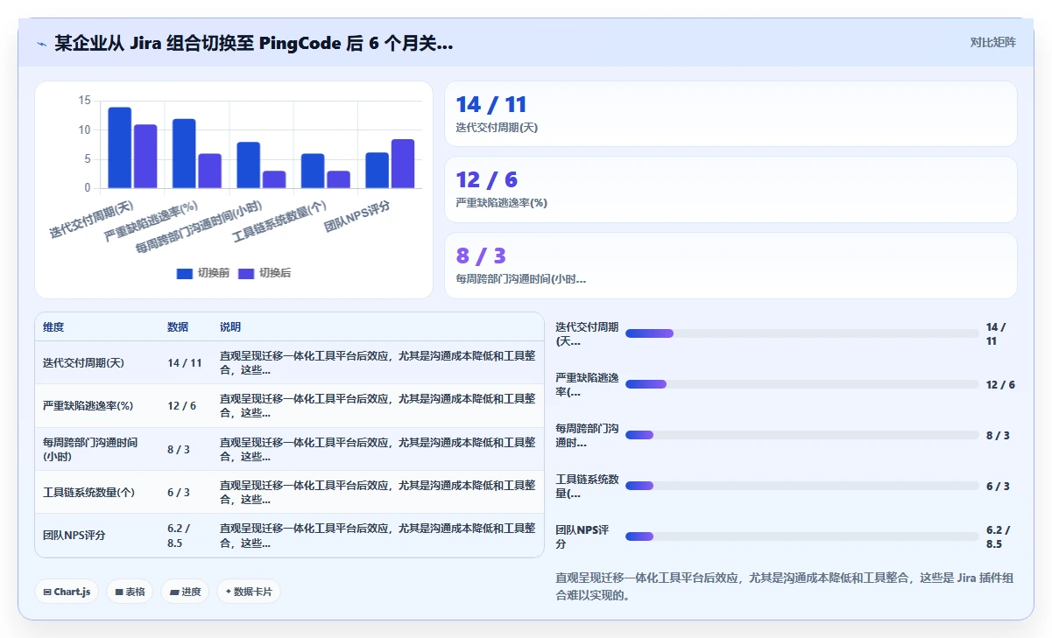Select the 进度 tag chip

click(x=185, y=592)
